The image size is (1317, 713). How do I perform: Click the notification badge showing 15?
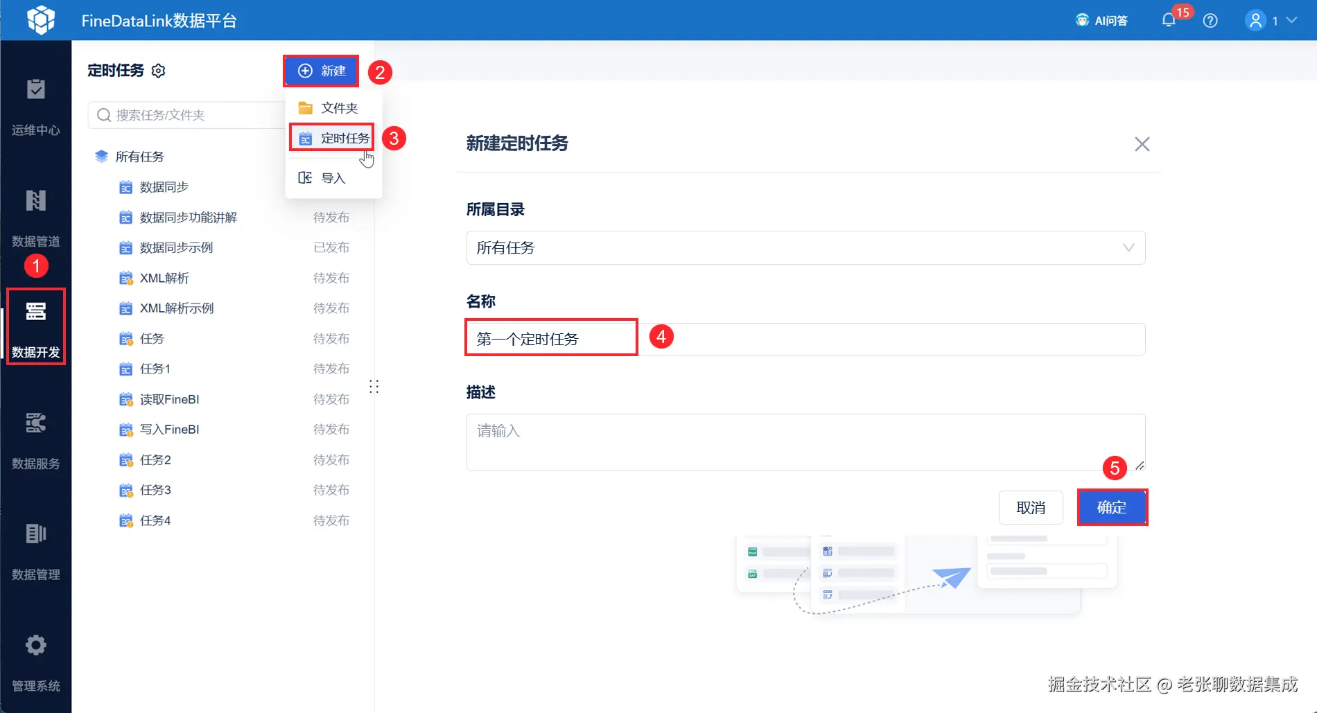(1183, 12)
